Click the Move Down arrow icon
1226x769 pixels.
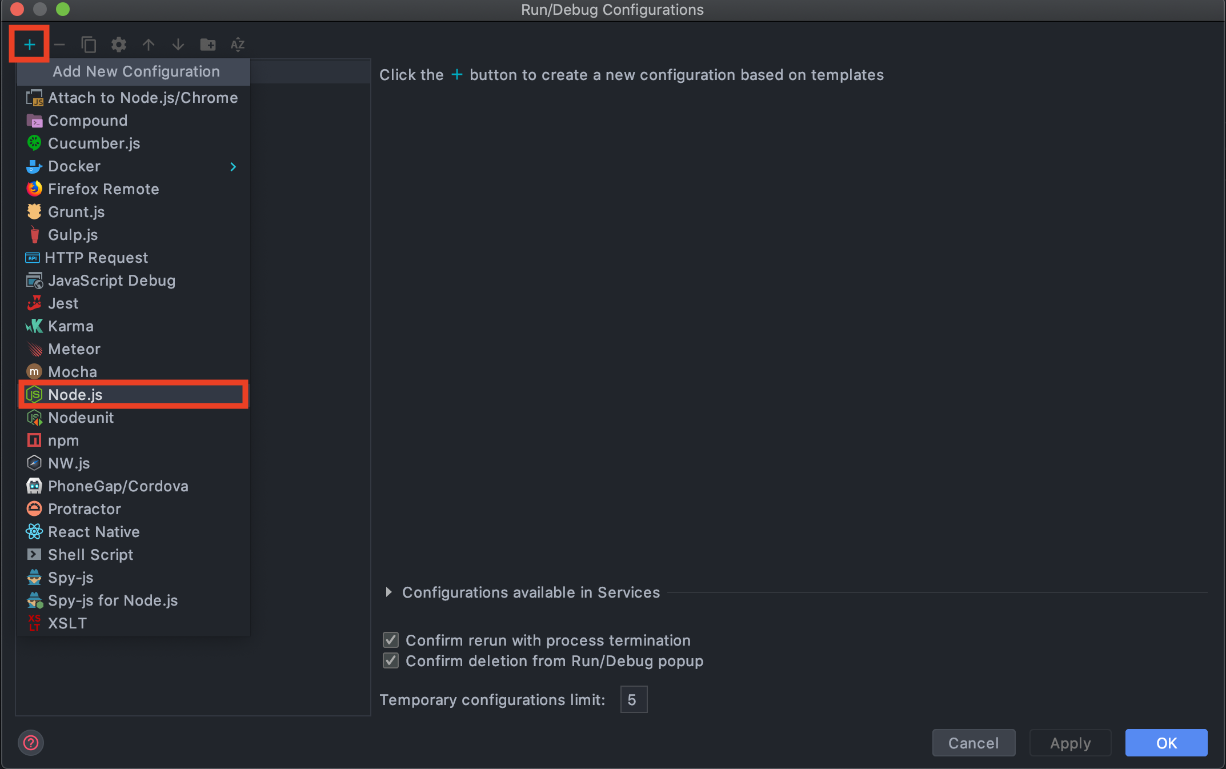[x=178, y=44]
